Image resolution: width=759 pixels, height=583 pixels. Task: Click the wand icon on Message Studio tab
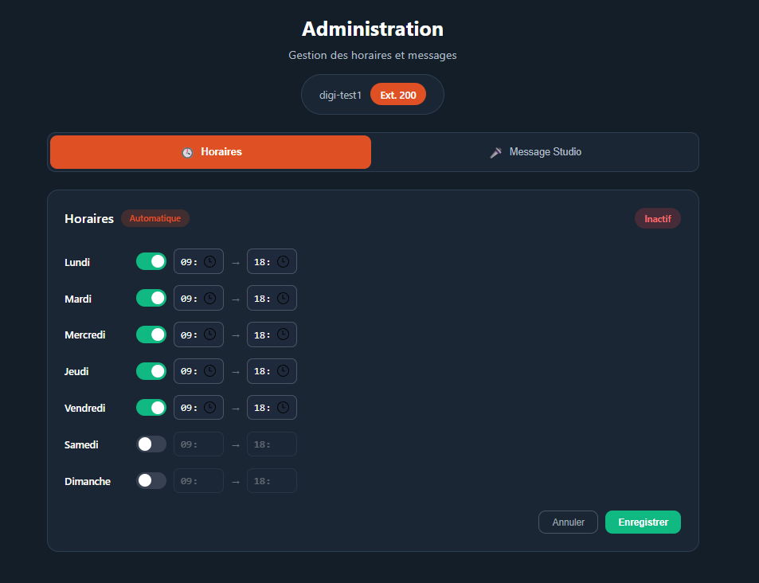tap(496, 151)
